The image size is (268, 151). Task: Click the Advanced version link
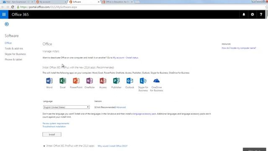pos(121,107)
